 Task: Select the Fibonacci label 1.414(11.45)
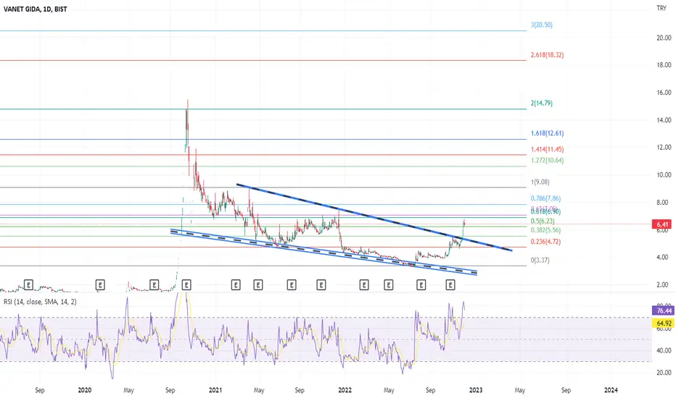coord(547,149)
